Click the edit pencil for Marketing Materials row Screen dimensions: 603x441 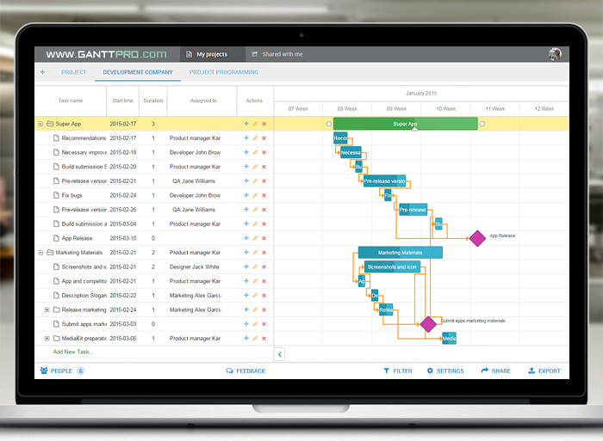point(255,253)
